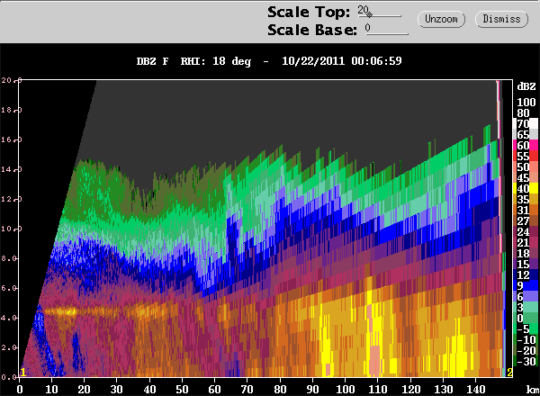The width and height of the screenshot is (540, 396).
Task: Click the Scale Base slider track
Action: (387, 33)
